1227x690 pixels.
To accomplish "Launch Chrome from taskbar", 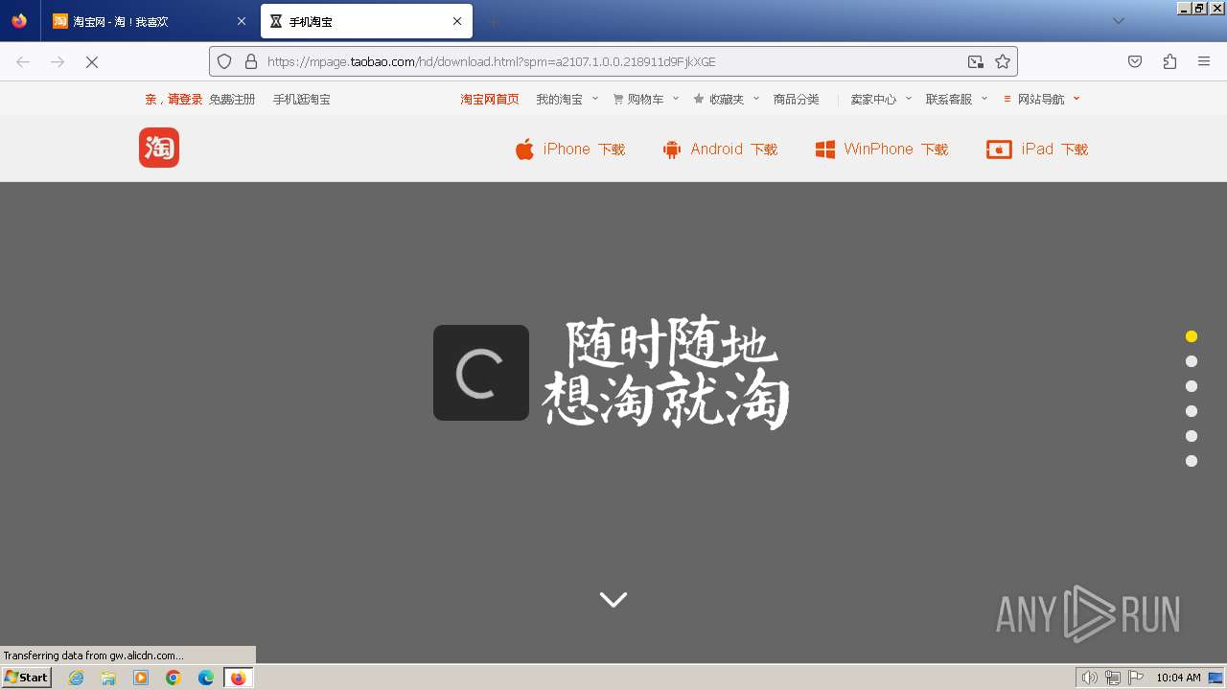I will tap(174, 678).
